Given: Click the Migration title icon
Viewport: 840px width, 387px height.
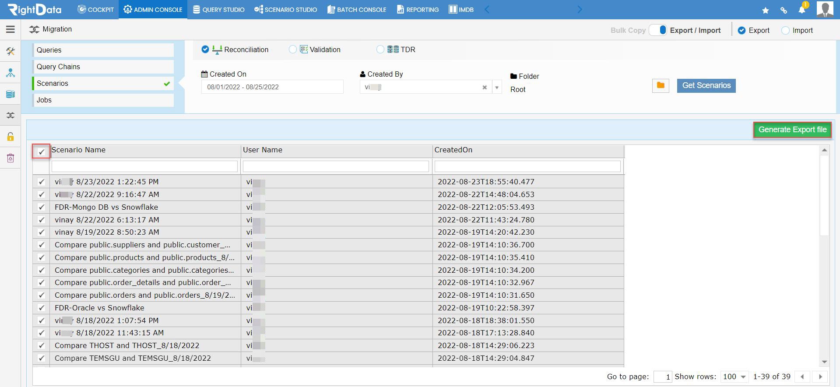Looking at the screenshot, I should coord(34,29).
